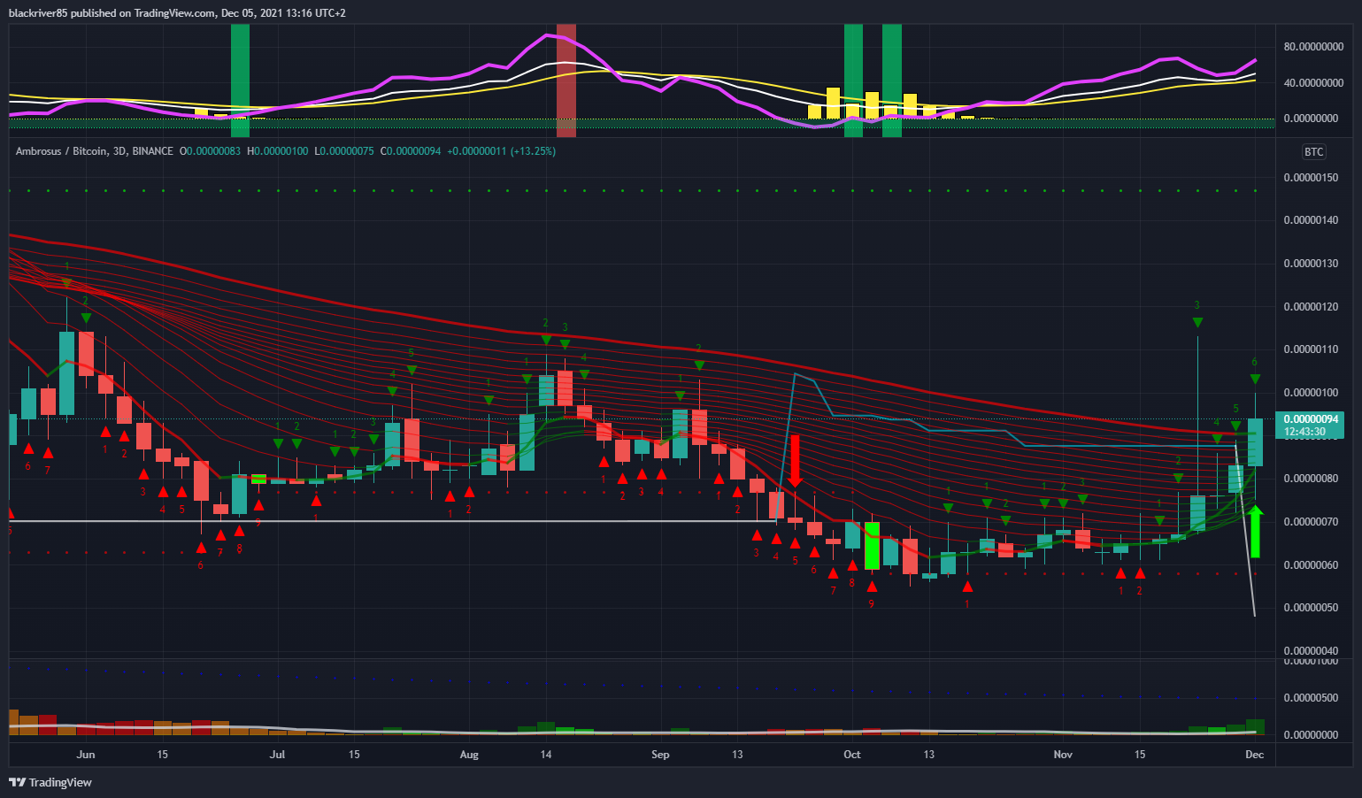This screenshot has height=798, width=1362.
Task: Click the 0.00000080 price axis label
Action: pyautogui.click(x=1311, y=479)
